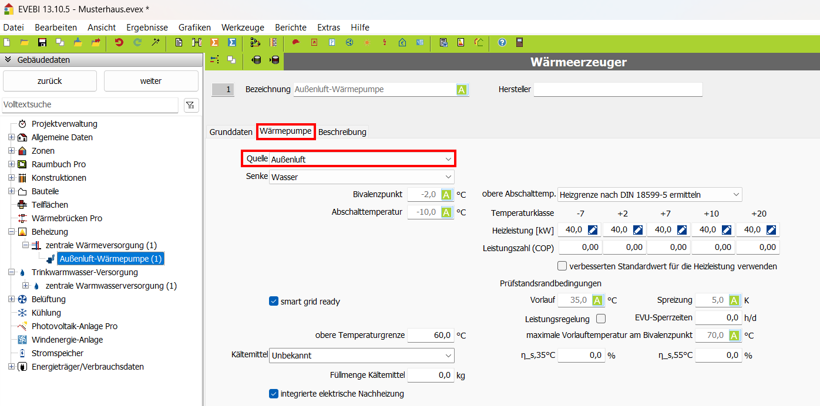Click the weiter button
820x406 pixels.
coord(151,81)
